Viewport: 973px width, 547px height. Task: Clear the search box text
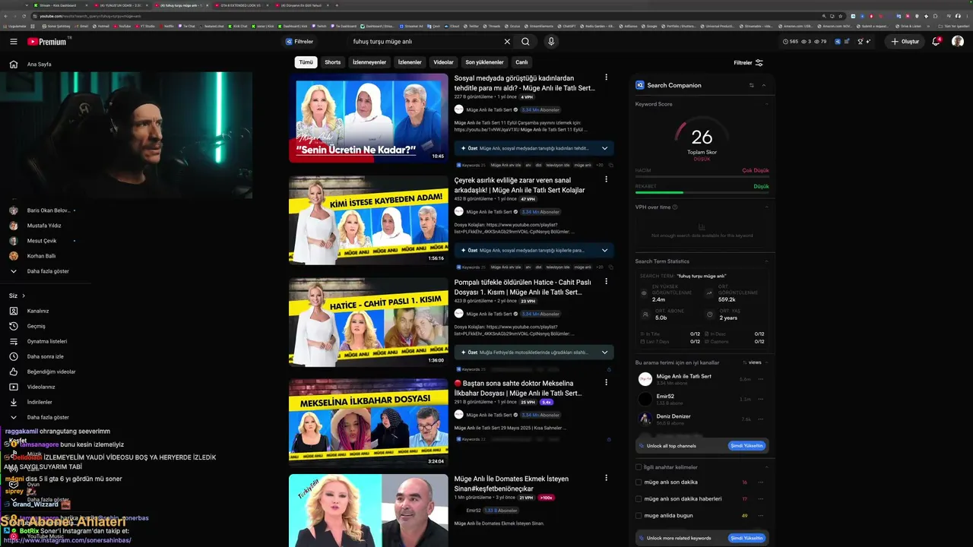click(x=507, y=42)
